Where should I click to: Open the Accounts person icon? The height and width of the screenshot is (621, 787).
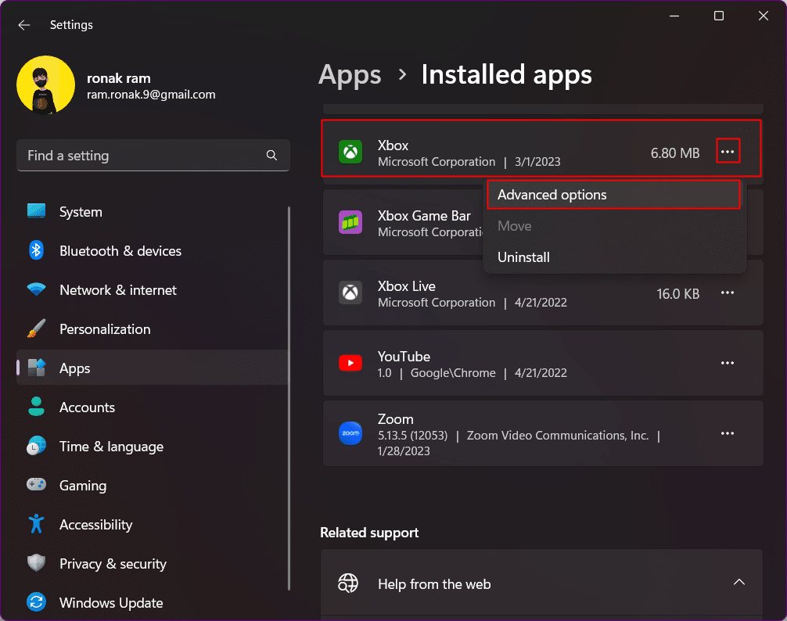(x=36, y=407)
